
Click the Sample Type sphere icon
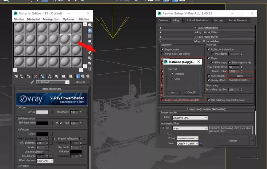[90, 25]
